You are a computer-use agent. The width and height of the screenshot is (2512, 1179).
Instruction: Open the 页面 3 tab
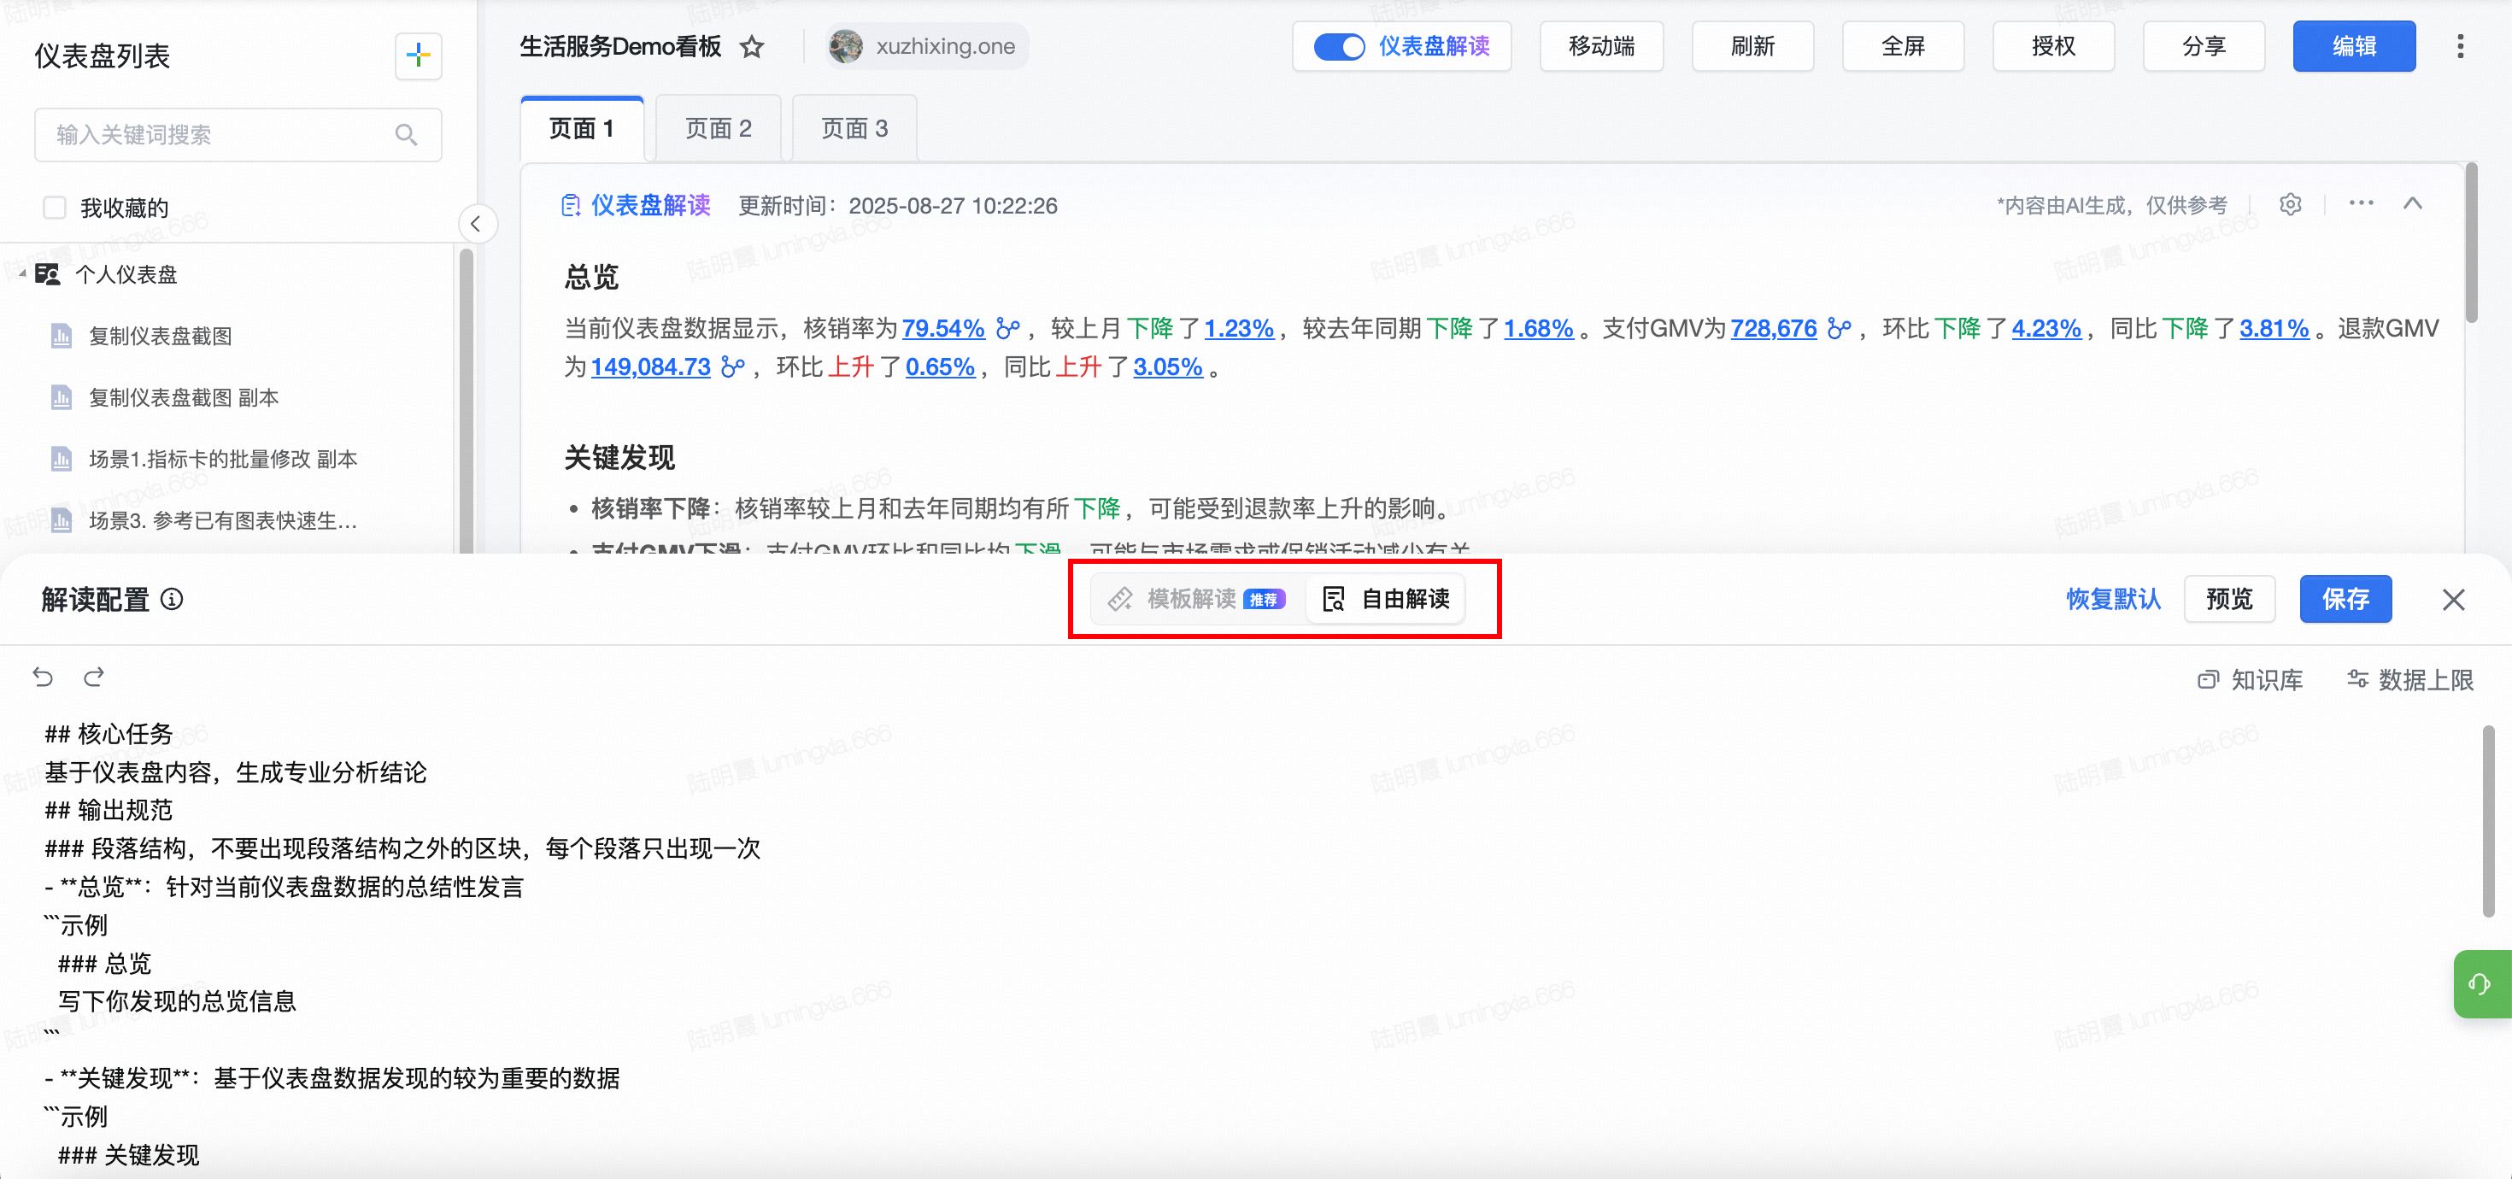tap(854, 129)
